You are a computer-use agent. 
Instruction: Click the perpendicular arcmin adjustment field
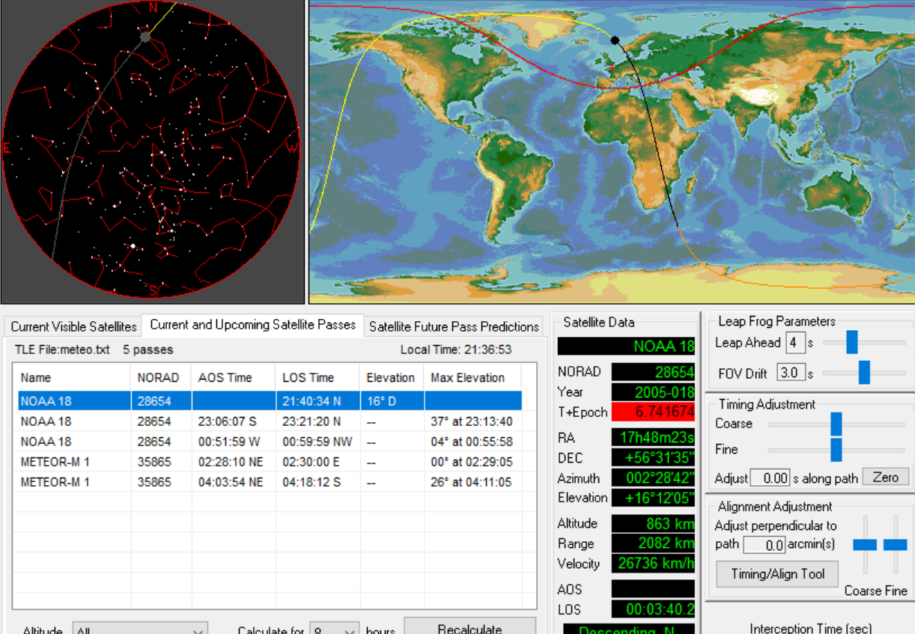click(x=764, y=545)
